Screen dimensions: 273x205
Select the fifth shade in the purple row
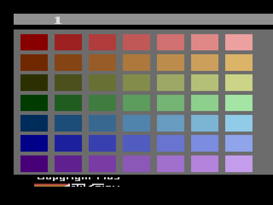[171, 164]
